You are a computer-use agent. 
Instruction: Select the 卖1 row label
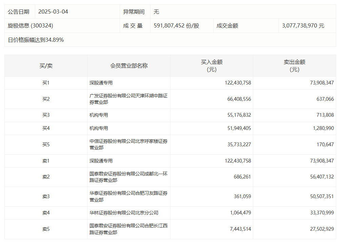[x=46, y=161]
